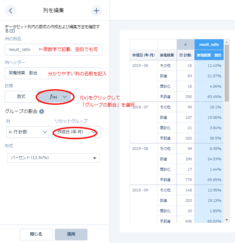
Task: Click the 架電結果 column header
Action: (167, 55)
